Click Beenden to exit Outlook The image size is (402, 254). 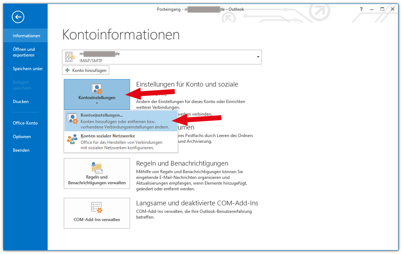point(21,150)
